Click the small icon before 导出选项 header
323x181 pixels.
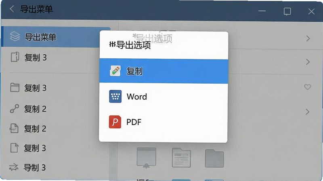(112, 44)
